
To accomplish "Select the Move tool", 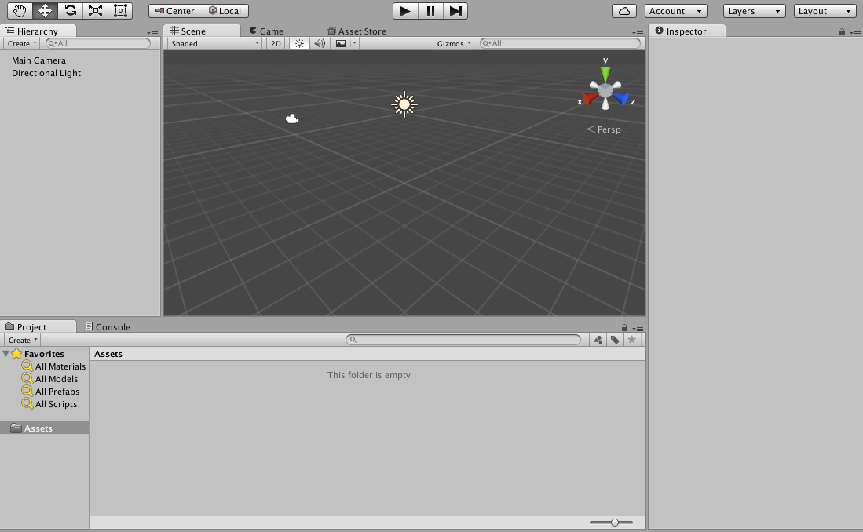I will pyautogui.click(x=45, y=11).
